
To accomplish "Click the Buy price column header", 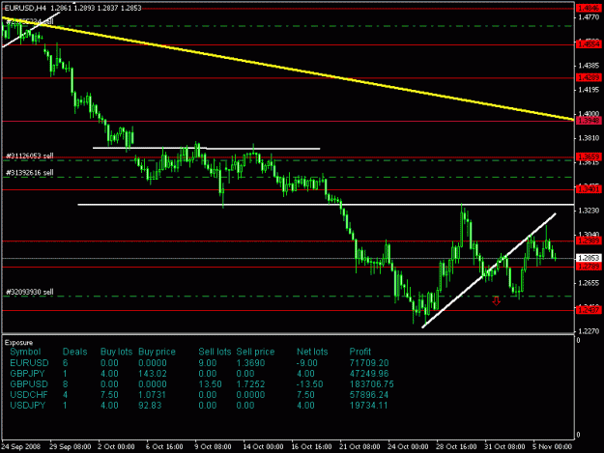I will tap(157, 352).
